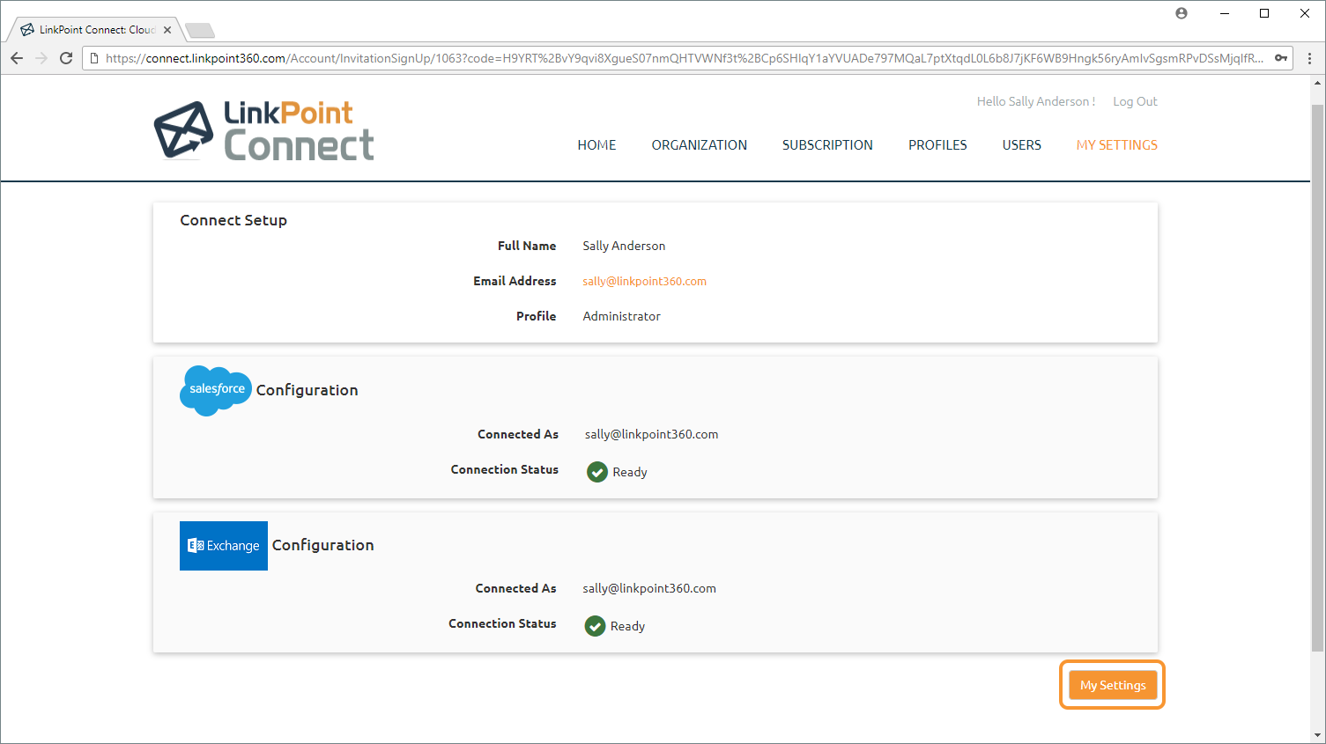Viewport: 1326px width, 744px height.
Task: Click the sally@linkpoint360.com email link
Action: pyautogui.click(x=644, y=282)
